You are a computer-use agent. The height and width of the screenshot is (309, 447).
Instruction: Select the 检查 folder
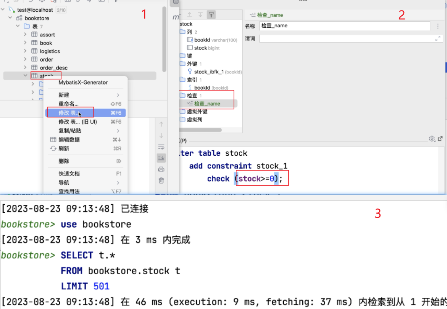click(191, 96)
